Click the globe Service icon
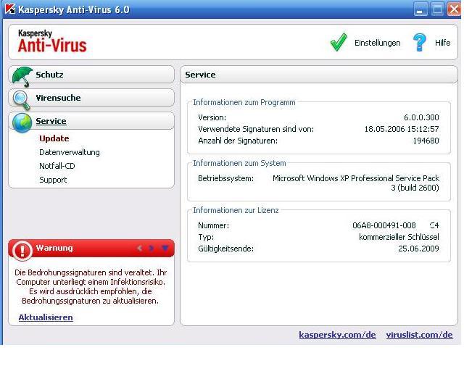Image resolution: width=464 pixels, height=371 pixels. click(22, 122)
